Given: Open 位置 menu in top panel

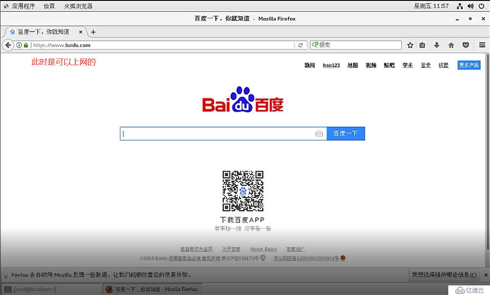Looking at the screenshot, I should [x=49, y=6].
